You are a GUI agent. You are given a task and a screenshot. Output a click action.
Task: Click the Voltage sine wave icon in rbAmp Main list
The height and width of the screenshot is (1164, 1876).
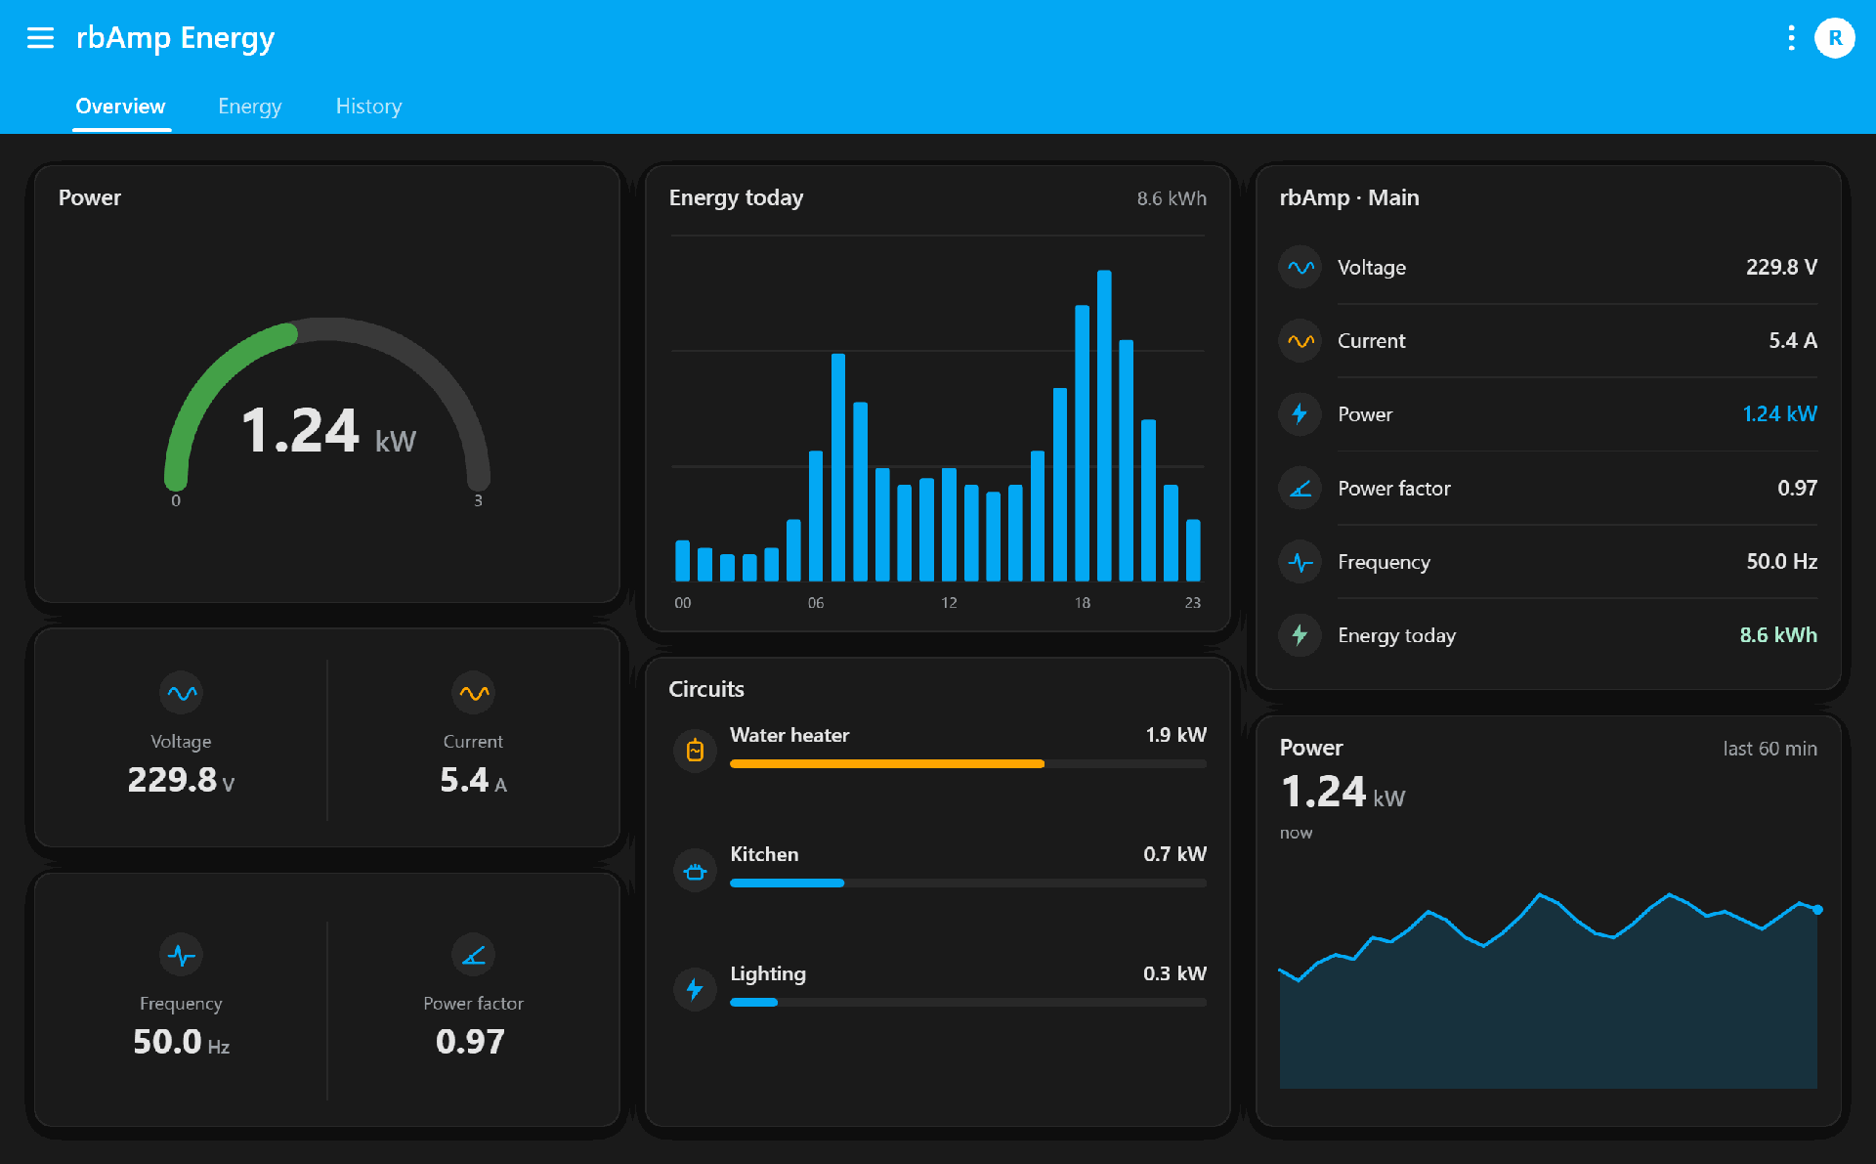click(1300, 267)
